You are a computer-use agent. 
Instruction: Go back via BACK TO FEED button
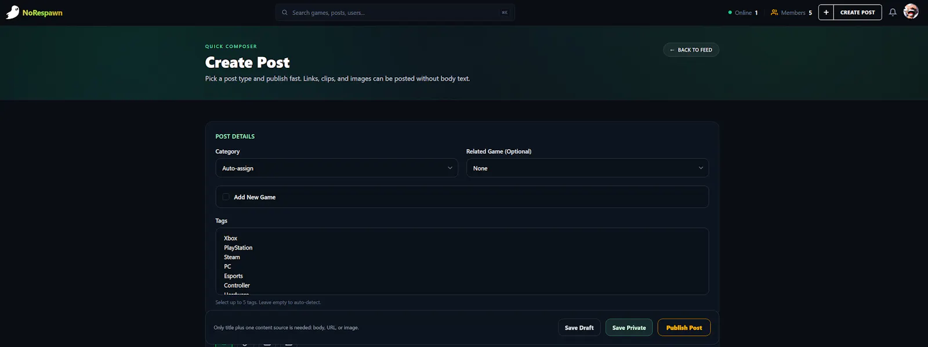tap(691, 50)
